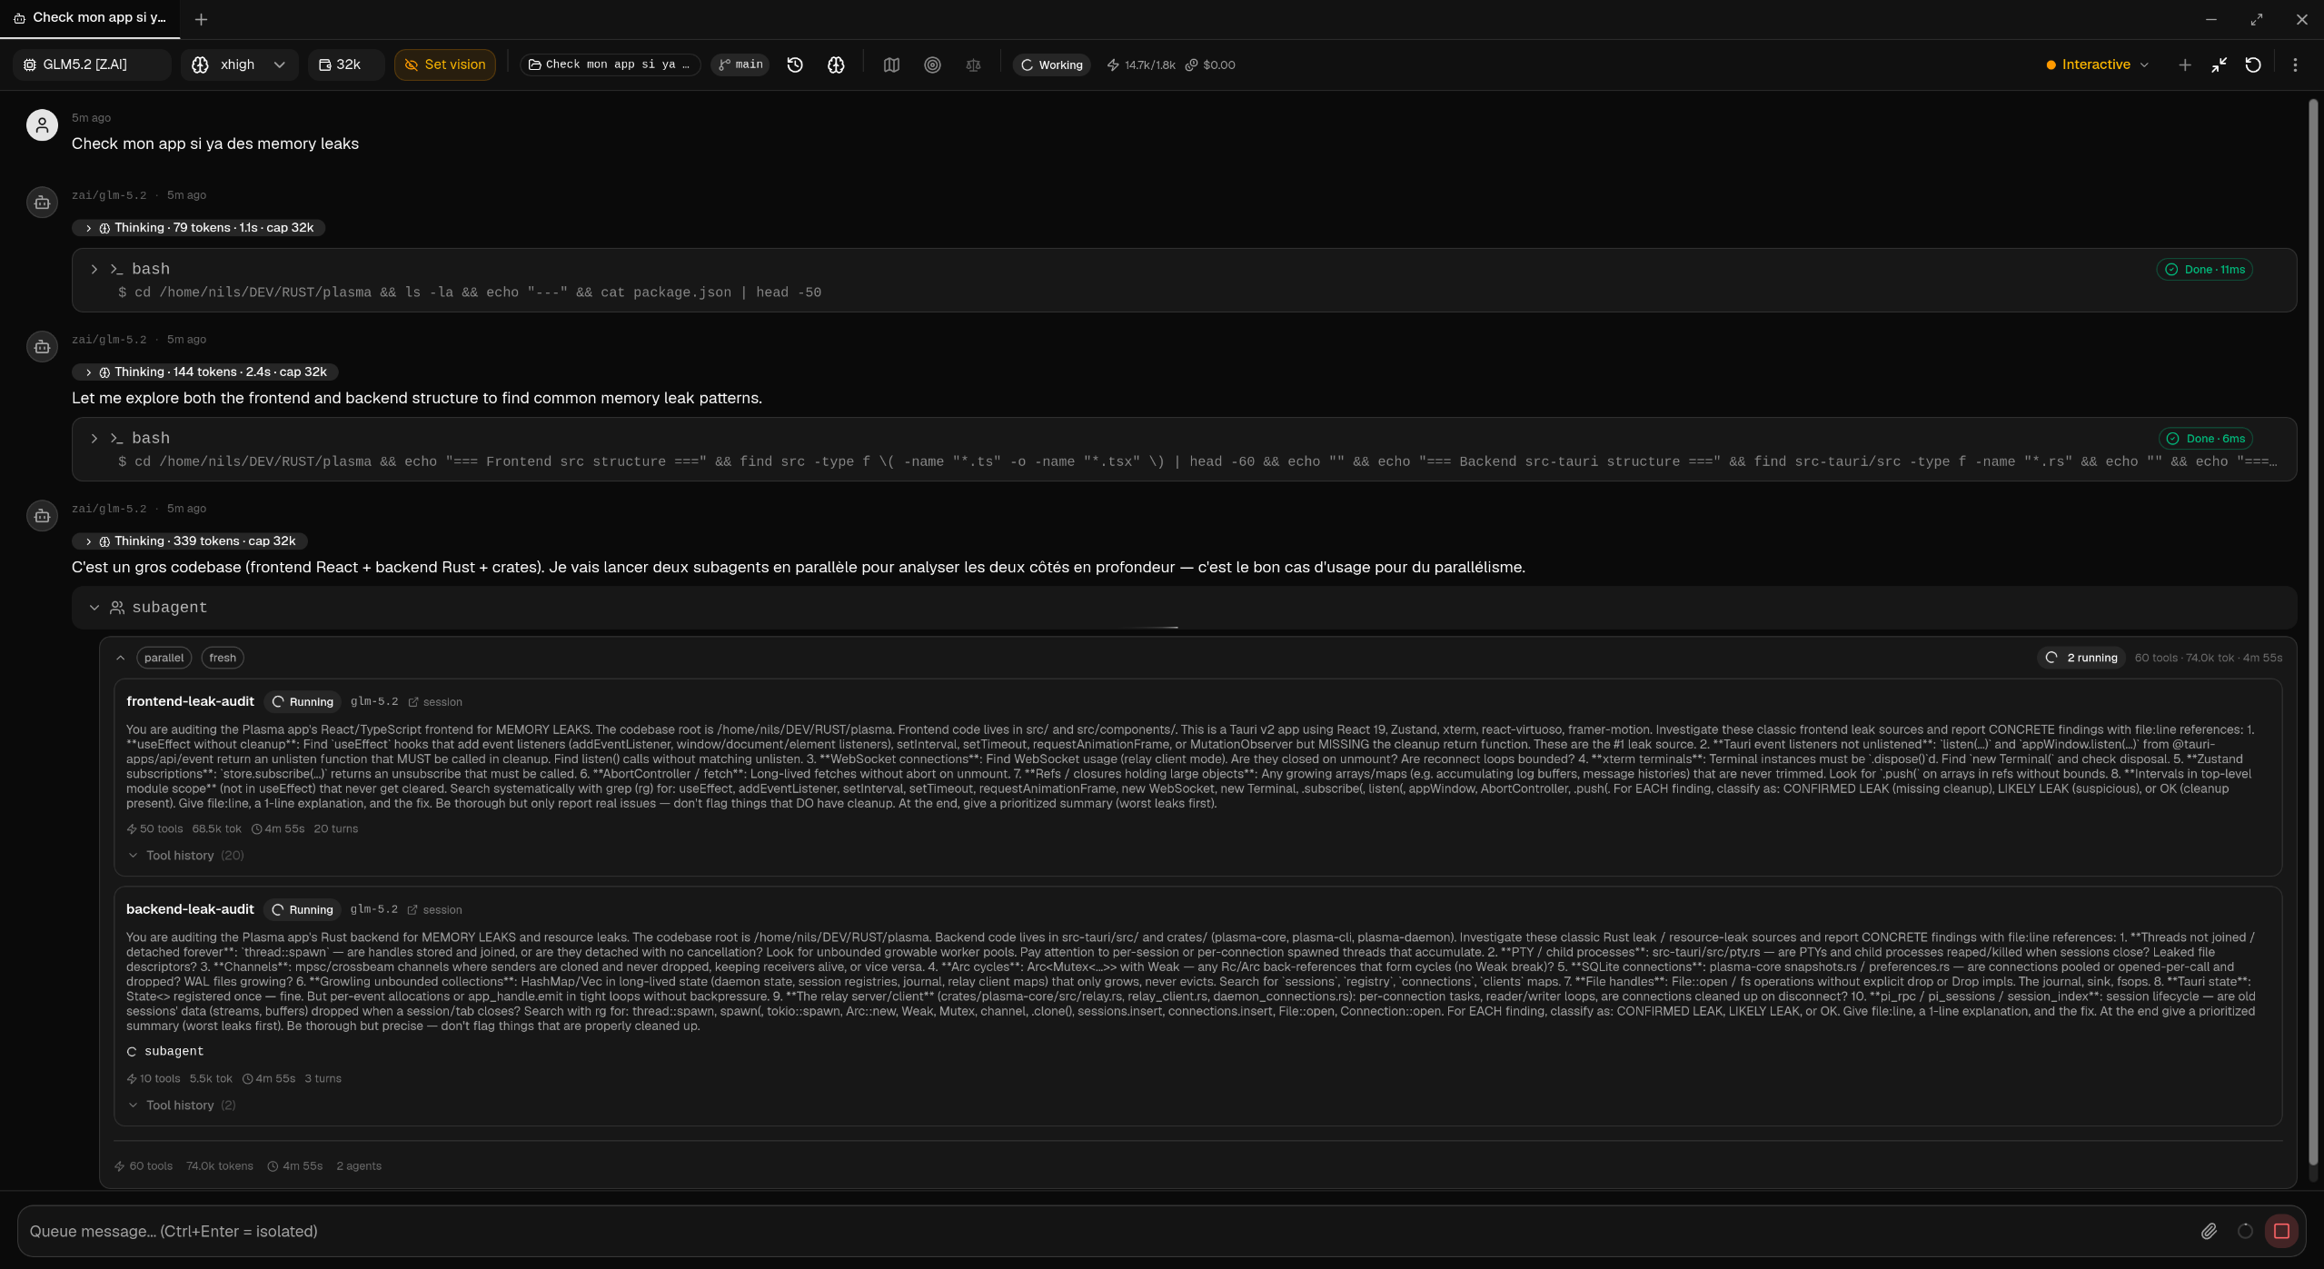Click the balance scales icon
This screenshot has height=1269, width=2324.
pyautogui.click(x=973, y=64)
